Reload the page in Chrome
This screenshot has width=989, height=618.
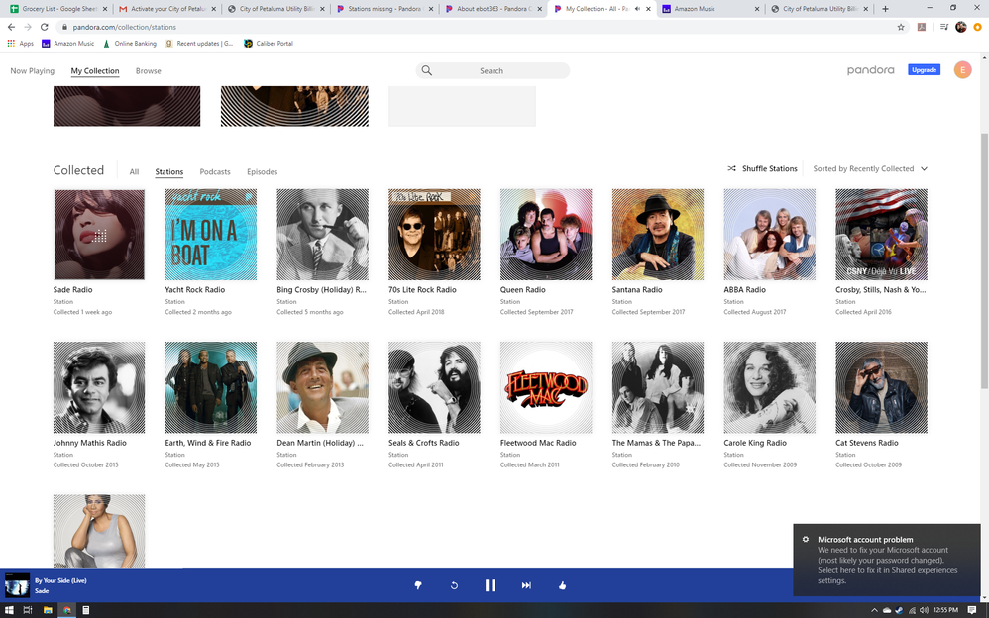point(45,27)
